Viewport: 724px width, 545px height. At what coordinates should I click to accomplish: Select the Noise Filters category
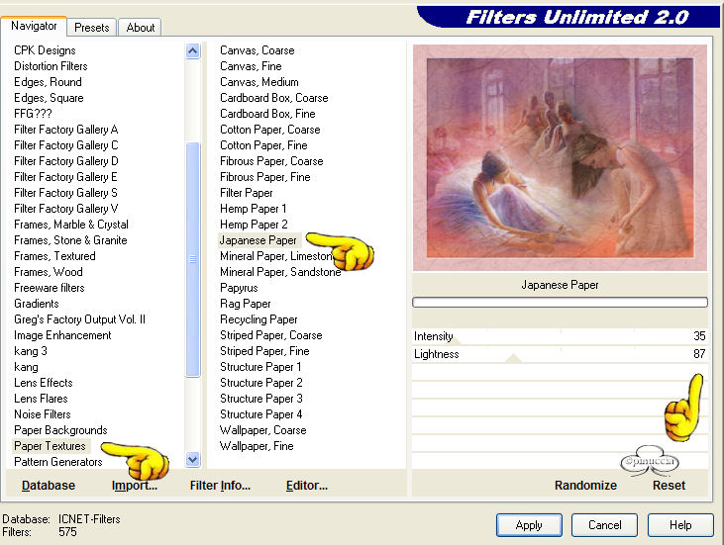[42, 414]
